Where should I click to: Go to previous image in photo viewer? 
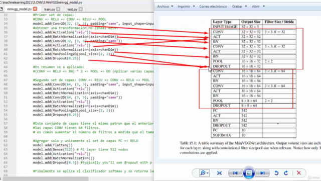[235, 173]
